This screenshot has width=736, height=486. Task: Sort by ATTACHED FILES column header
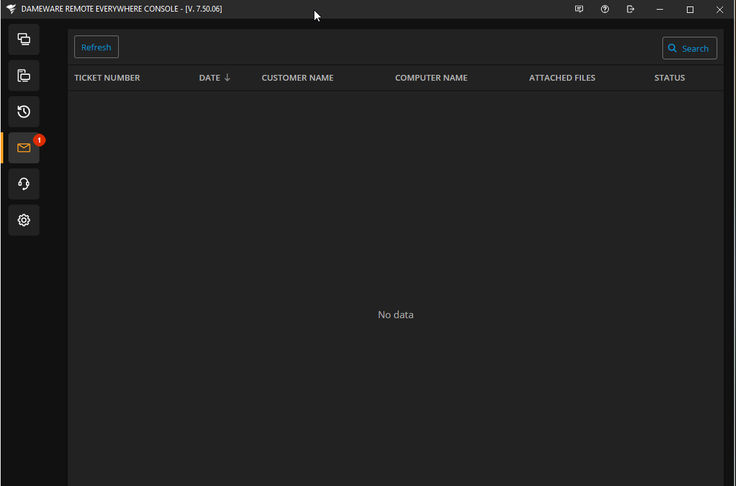tap(562, 78)
